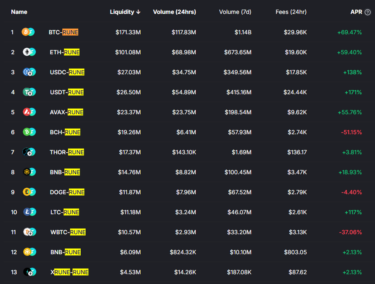
Task: Click the AVAX-RUNE pool pair icon
Action: click(x=29, y=112)
